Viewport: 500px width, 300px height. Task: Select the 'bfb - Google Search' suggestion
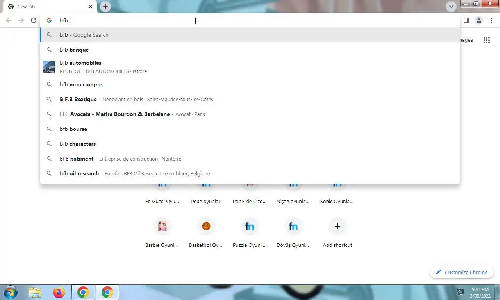click(250, 35)
